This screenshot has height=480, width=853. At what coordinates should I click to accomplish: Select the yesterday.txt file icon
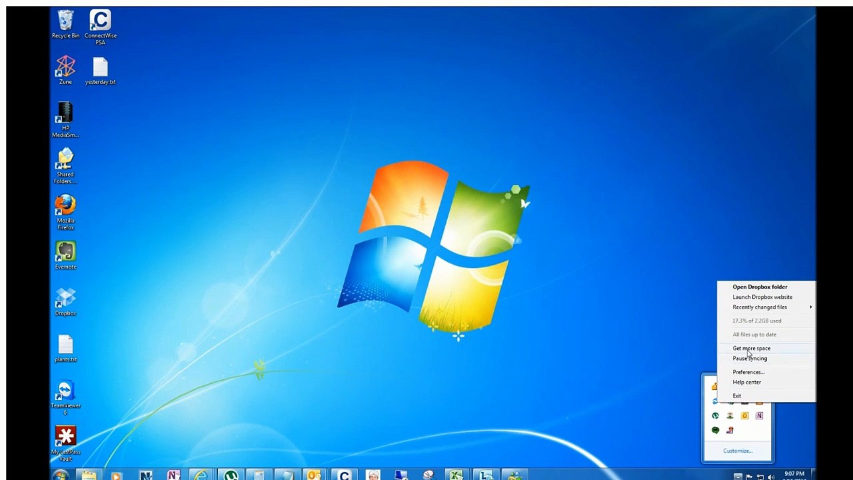pos(100,71)
